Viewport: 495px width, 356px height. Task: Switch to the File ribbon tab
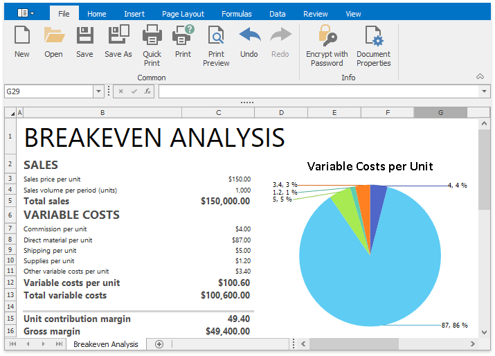[x=64, y=14]
